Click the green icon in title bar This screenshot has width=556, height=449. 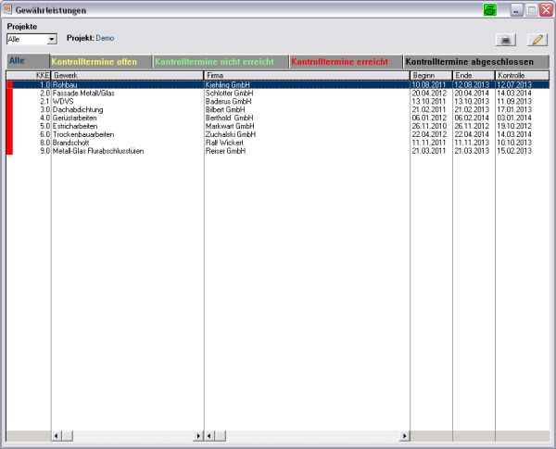490,10
